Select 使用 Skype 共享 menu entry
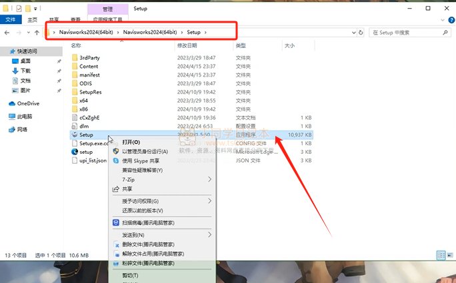The width and height of the screenshot is (456, 283). [x=141, y=161]
